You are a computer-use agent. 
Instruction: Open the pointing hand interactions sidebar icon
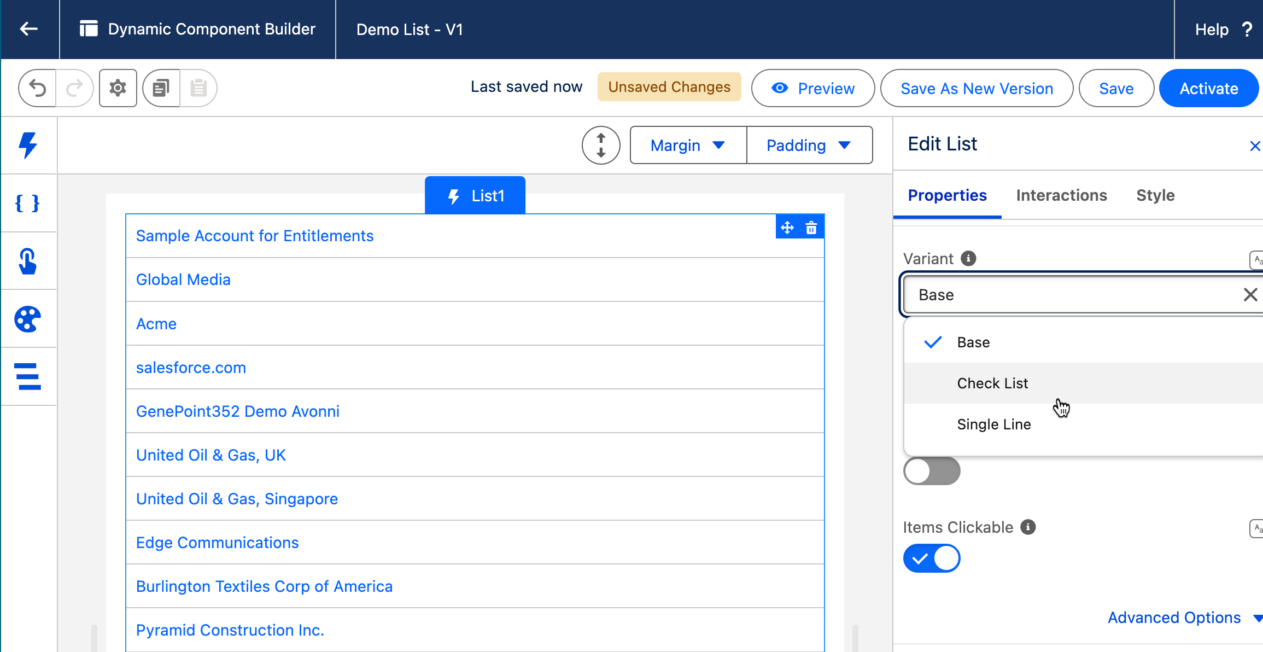tap(28, 261)
